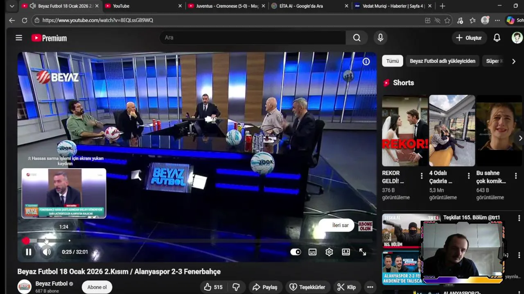Mute the Beyaz Futbol tab audio icon
Image resolution: width=524 pixels, height=294 pixels.
tap(33, 6)
